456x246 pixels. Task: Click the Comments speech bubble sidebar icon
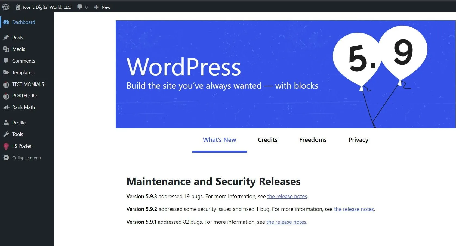pos(6,61)
